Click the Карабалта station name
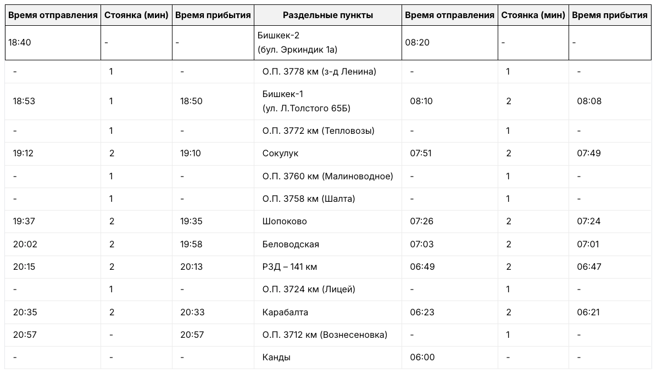This screenshot has height=374, width=657. point(285,313)
